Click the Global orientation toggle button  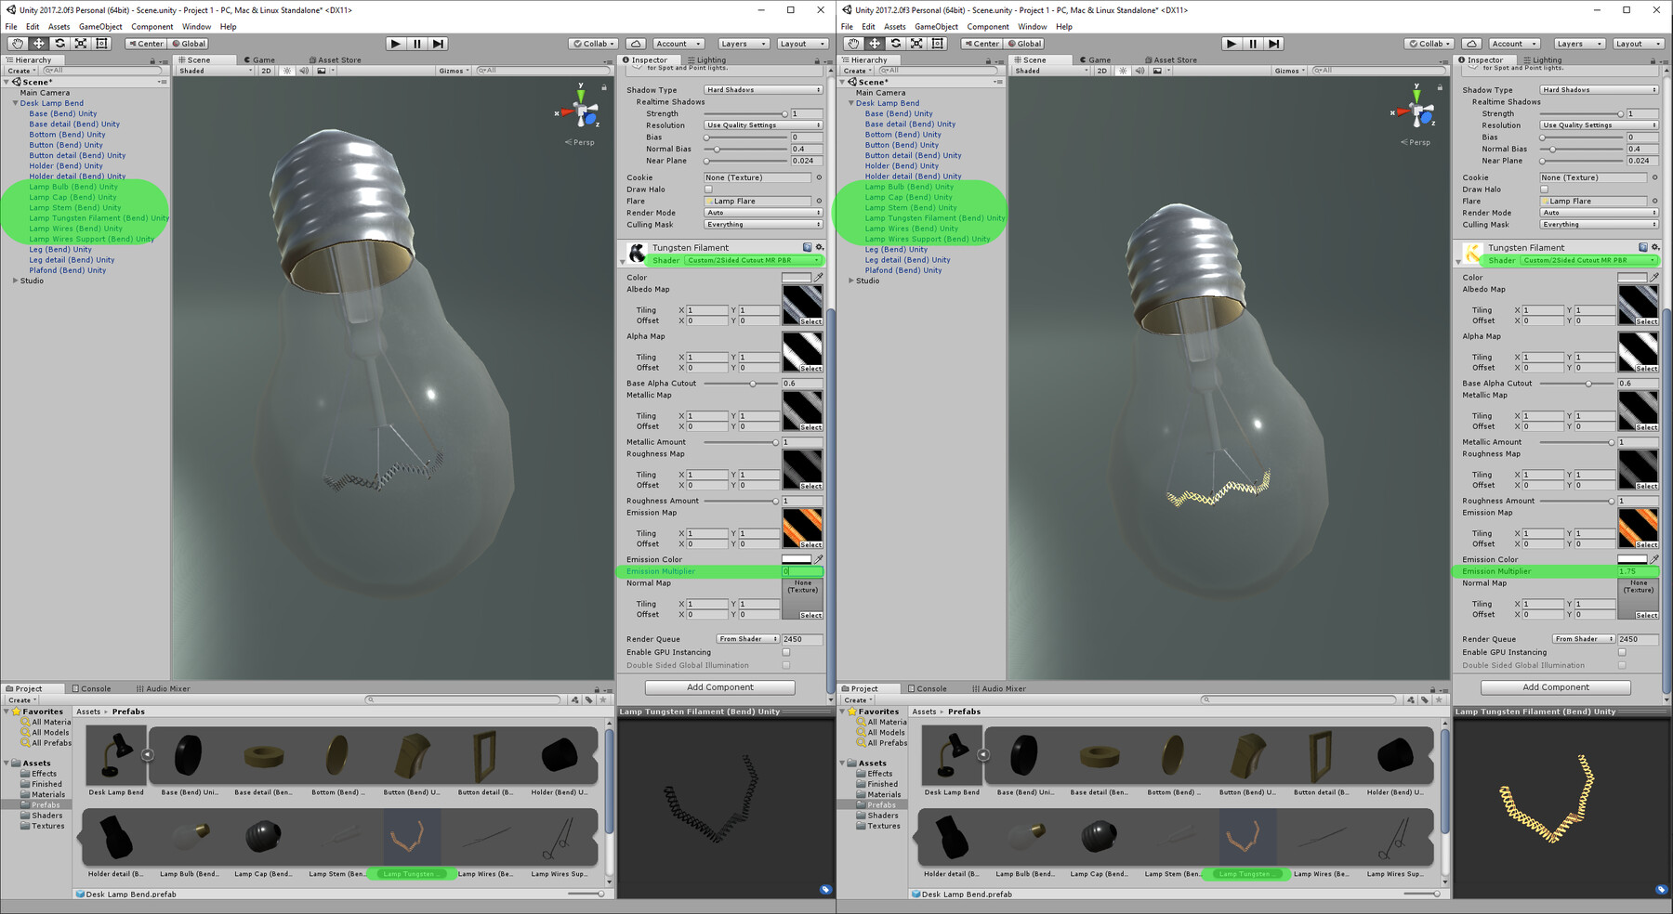pos(189,43)
